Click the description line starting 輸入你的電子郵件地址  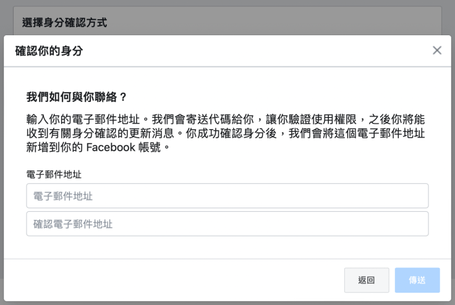click(225, 118)
